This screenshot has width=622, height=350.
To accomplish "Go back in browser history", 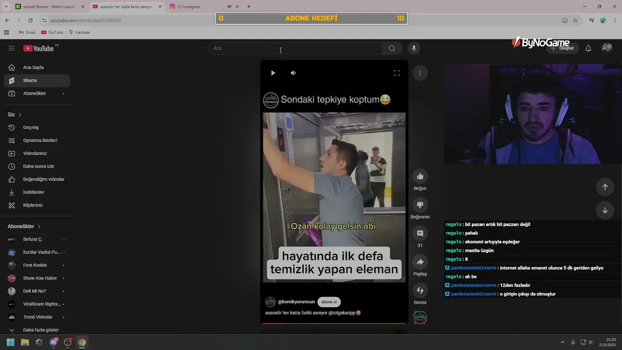I will [x=7, y=20].
